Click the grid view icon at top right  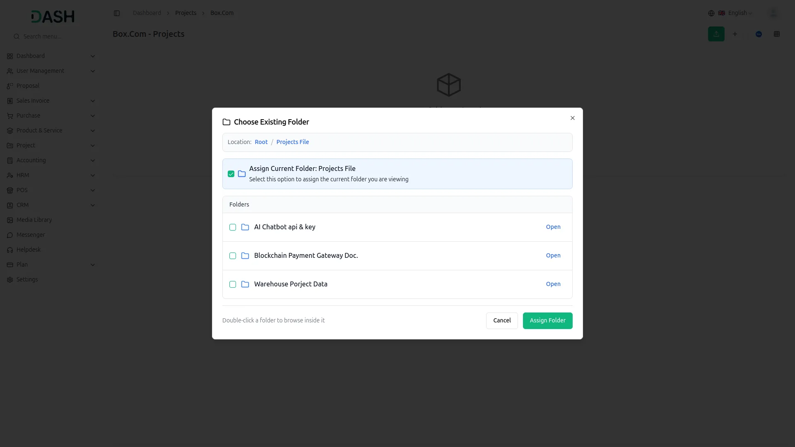(x=777, y=34)
